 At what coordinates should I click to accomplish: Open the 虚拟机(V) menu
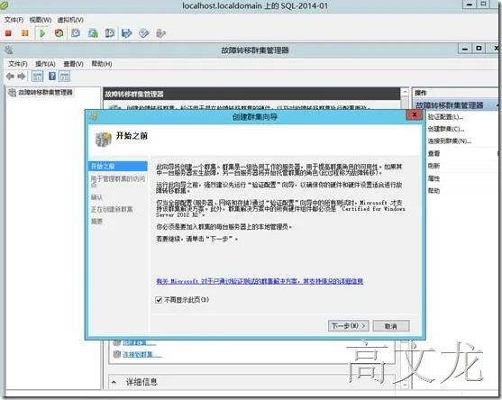coord(70,20)
